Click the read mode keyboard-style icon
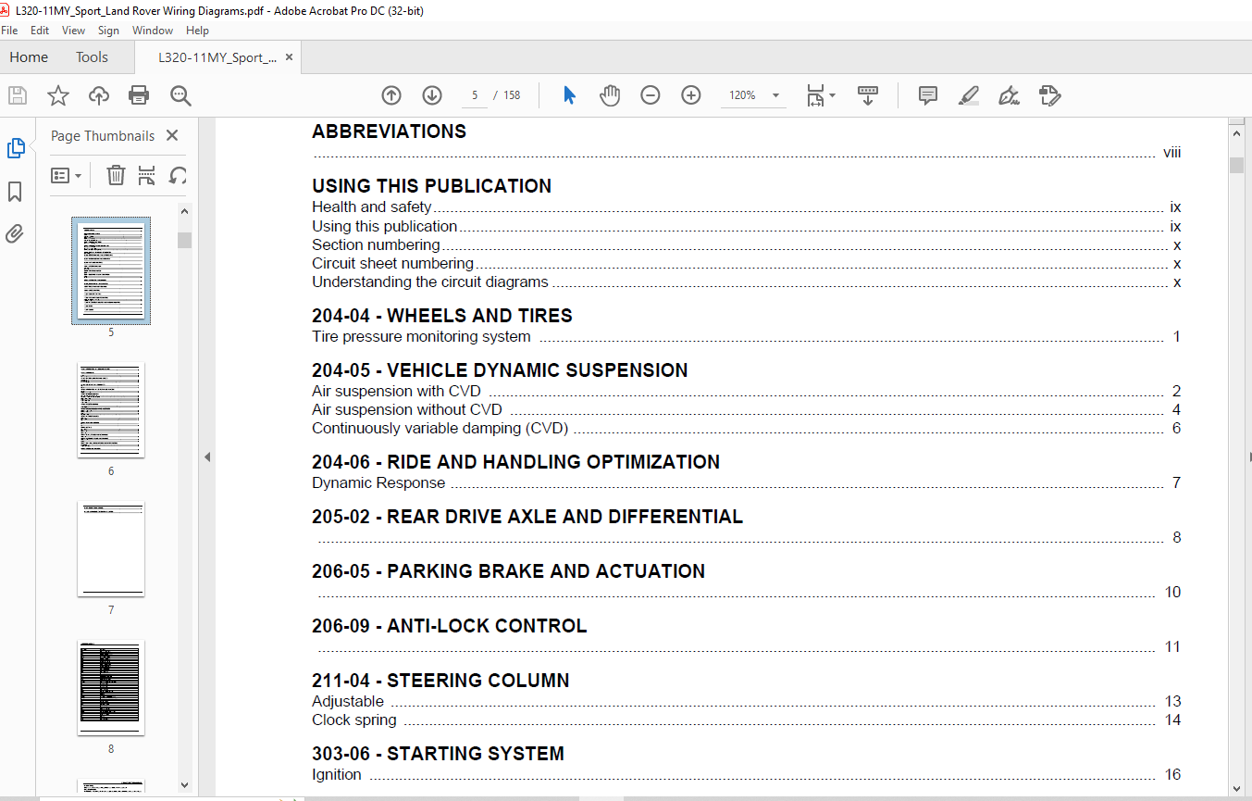This screenshot has width=1252, height=801. 868,95
